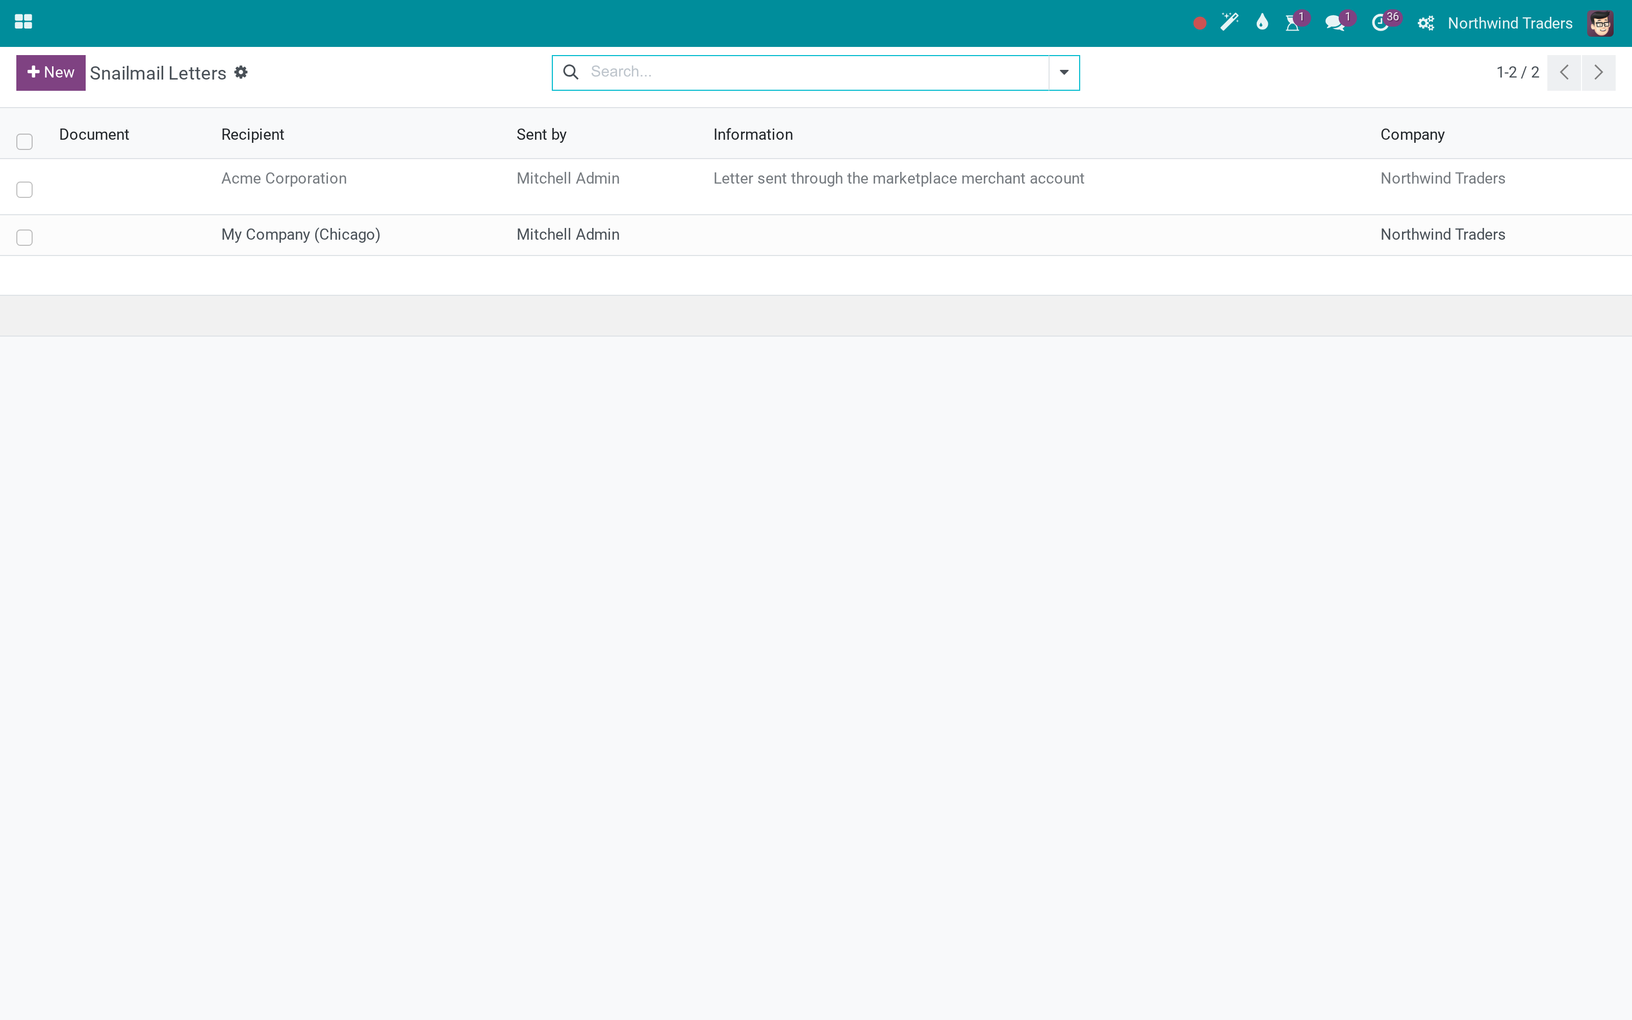Tick the My Company (Chicago) row checkbox
1632x1020 pixels.
click(24, 238)
